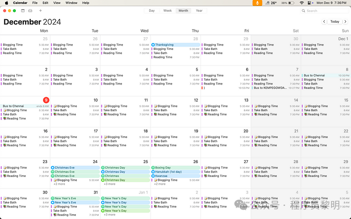The width and height of the screenshot is (351, 219).
Task: Open Wi-Fi status in menu bar
Action: pos(302,3)
